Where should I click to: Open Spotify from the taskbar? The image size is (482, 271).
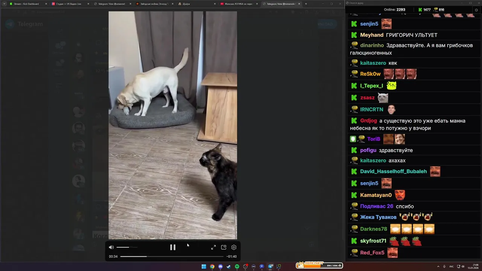click(237, 266)
